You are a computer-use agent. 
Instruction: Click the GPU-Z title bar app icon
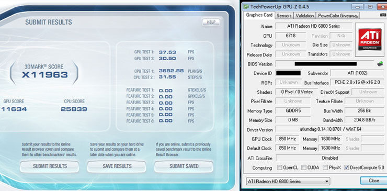tap(246, 7)
